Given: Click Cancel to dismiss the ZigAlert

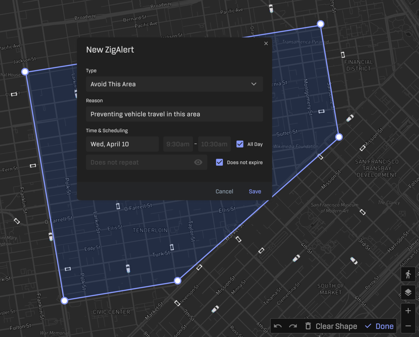Looking at the screenshot, I should coord(224,191).
